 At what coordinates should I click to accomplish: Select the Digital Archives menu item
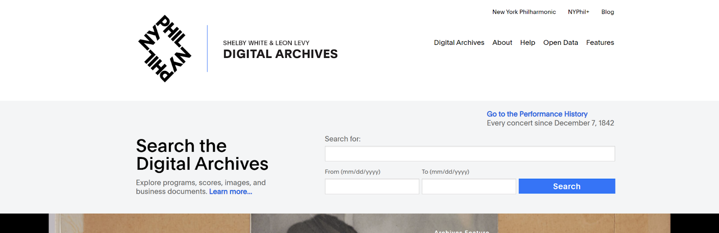pos(459,43)
